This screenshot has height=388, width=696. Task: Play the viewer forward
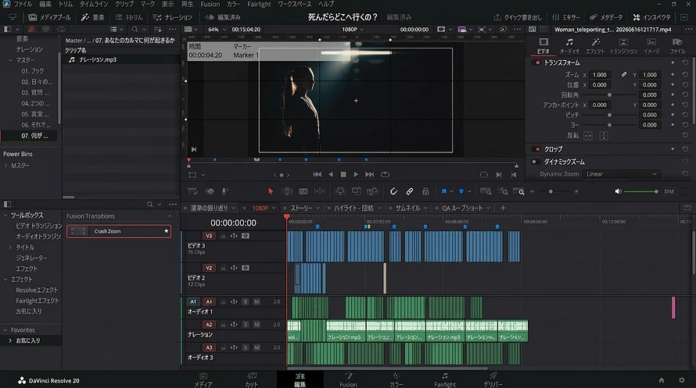pyautogui.click(x=356, y=175)
